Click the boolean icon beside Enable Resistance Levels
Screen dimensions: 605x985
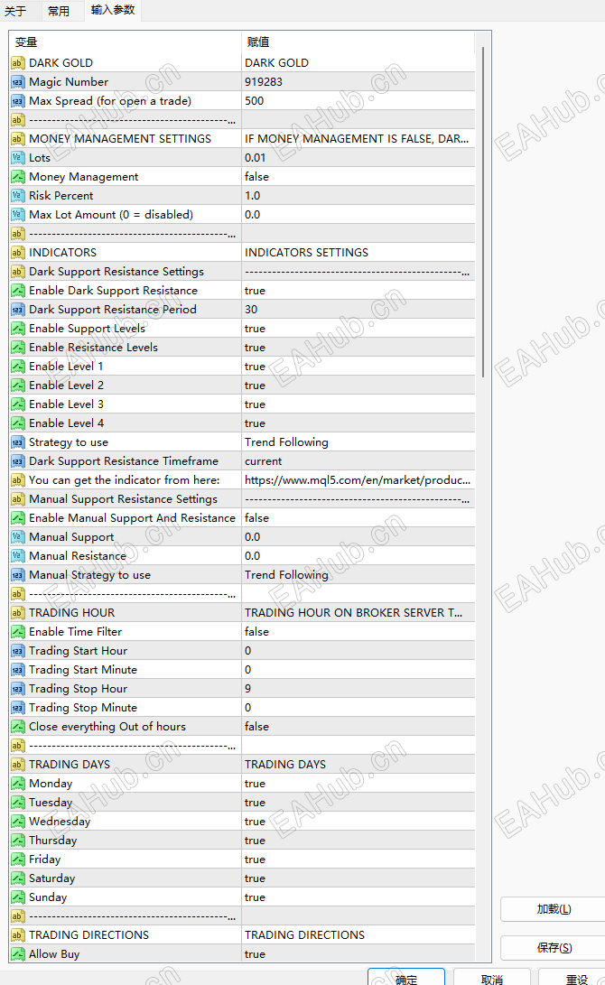coord(17,348)
